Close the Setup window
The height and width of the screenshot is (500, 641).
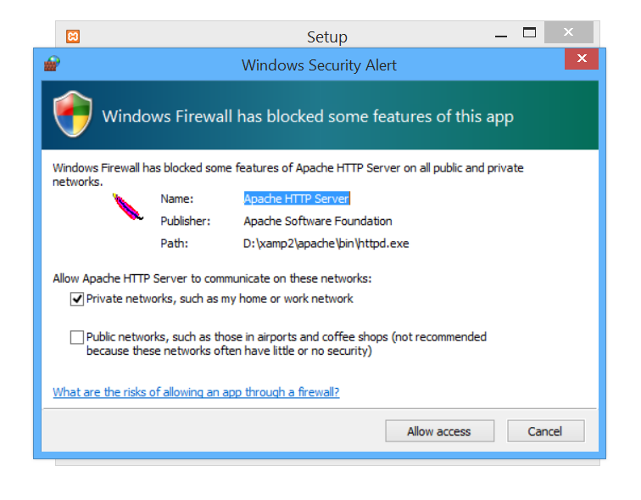coord(569,33)
